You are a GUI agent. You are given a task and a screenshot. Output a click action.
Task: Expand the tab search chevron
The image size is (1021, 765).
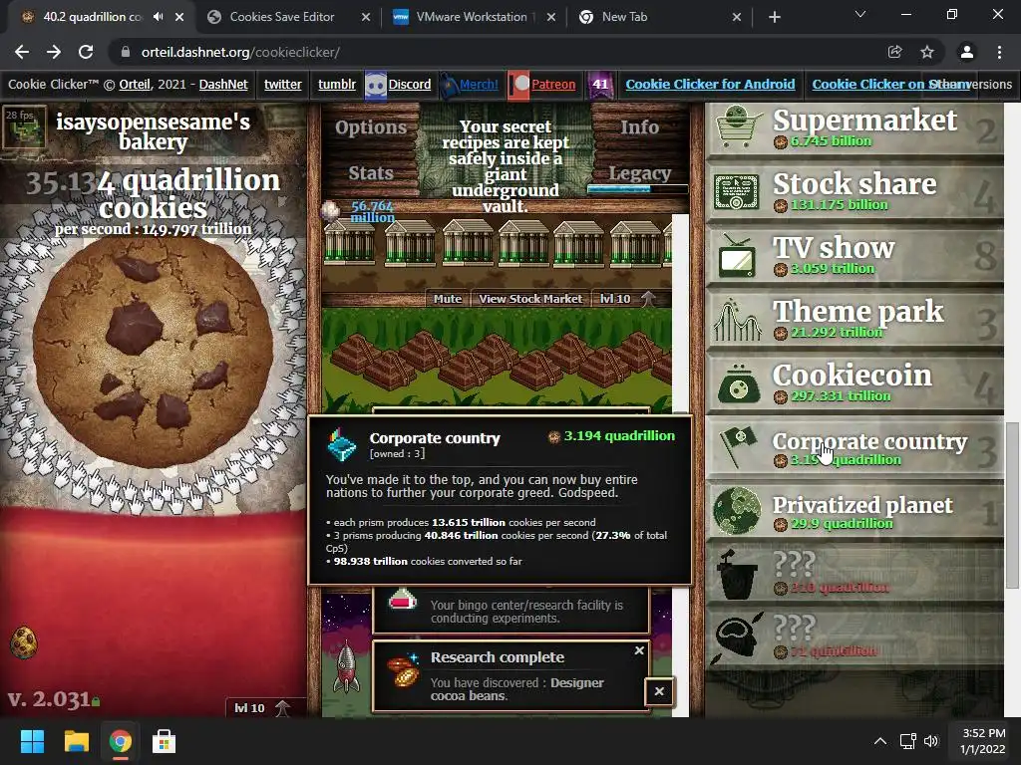coord(860,14)
